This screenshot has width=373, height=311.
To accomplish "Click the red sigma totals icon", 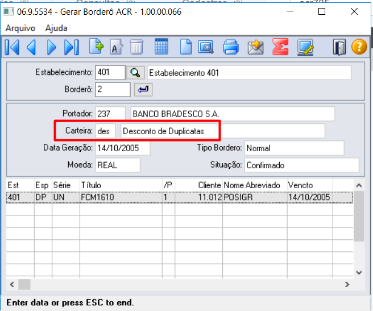I will pyautogui.click(x=280, y=47).
